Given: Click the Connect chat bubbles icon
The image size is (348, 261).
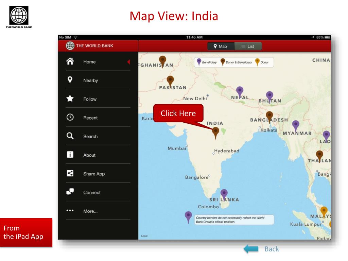Looking at the screenshot, I should [x=70, y=192].
